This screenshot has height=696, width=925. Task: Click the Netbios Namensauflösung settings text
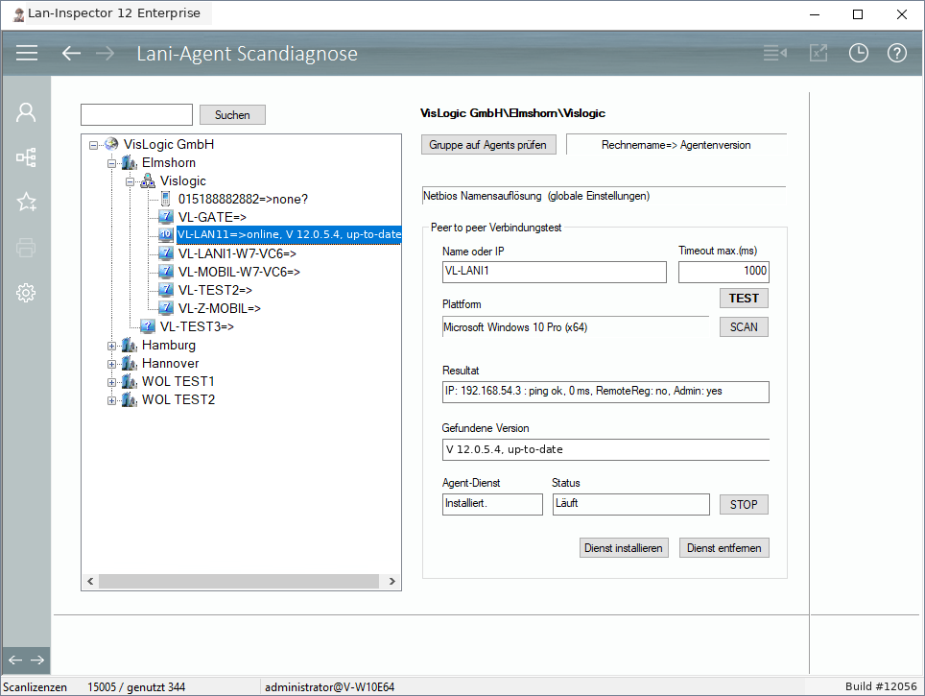pos(536,196)
